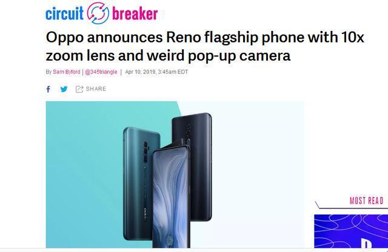Click the share arrow box icon

coord(79,89)
